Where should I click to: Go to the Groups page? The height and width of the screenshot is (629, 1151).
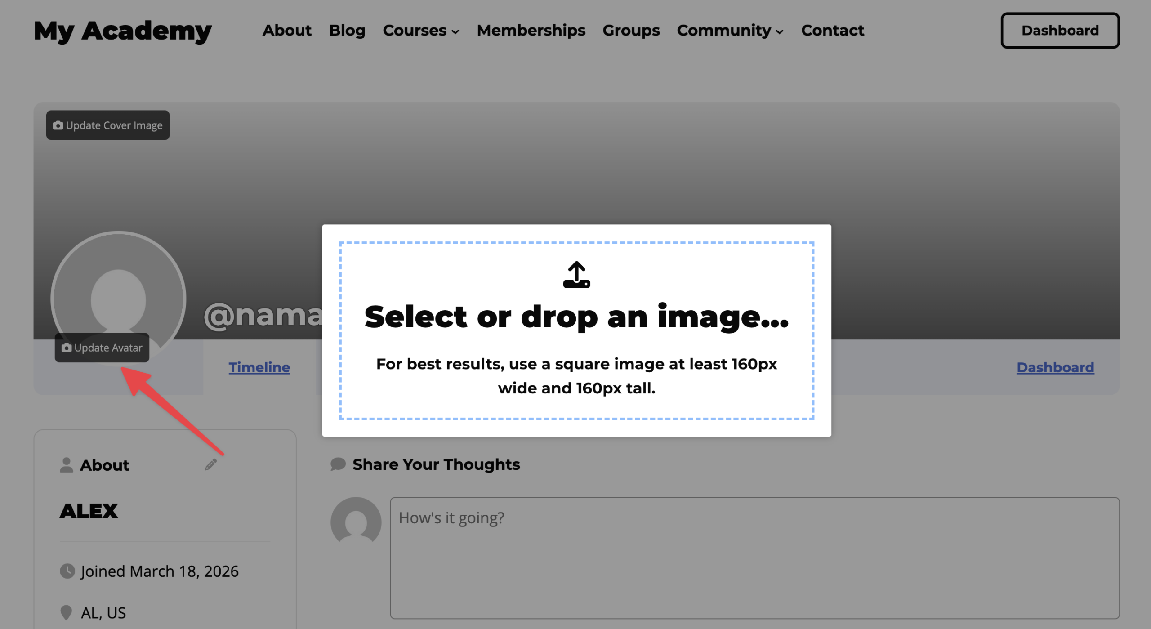pos(631,31)
